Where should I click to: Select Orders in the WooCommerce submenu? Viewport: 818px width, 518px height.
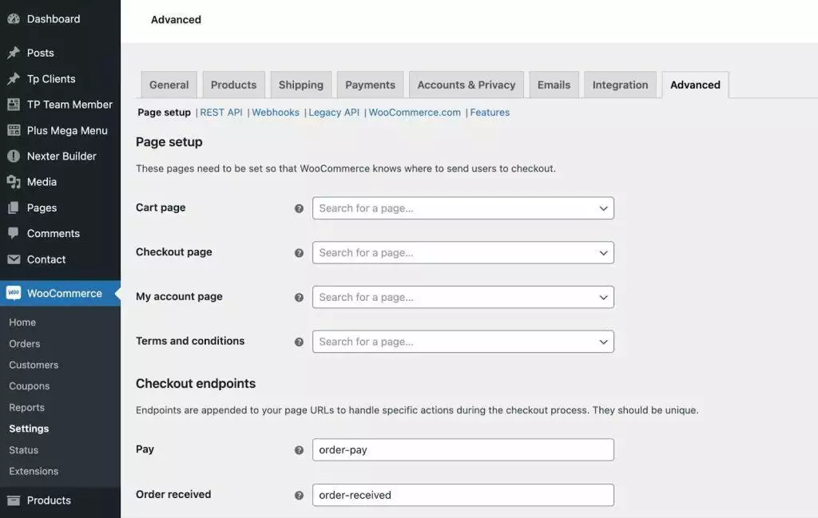pos(24,342)
